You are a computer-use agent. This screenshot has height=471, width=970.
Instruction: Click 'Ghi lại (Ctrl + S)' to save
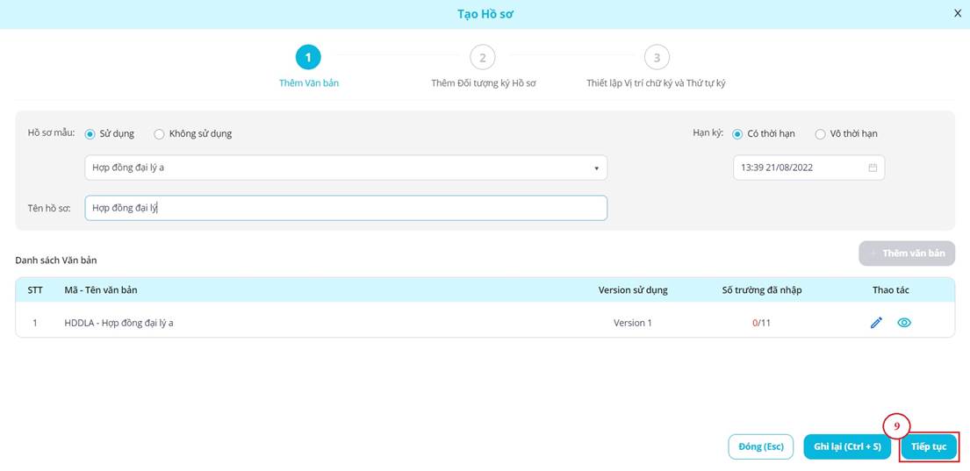(847, 446)
